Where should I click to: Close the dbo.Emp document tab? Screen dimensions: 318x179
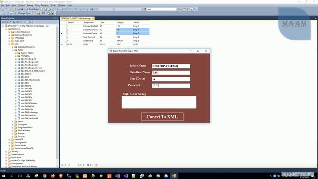click(93, 18)
